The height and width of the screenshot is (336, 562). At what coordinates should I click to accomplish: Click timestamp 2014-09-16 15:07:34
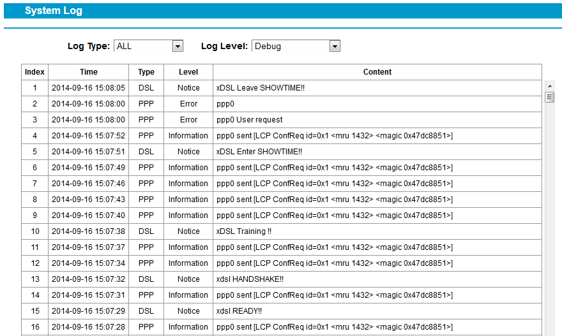pyautogui.click(x=89, y=263)
